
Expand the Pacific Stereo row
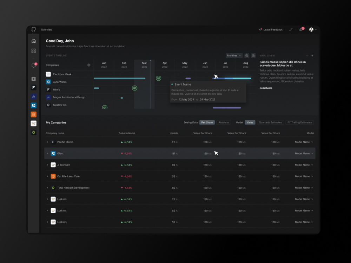pos(47,142)
